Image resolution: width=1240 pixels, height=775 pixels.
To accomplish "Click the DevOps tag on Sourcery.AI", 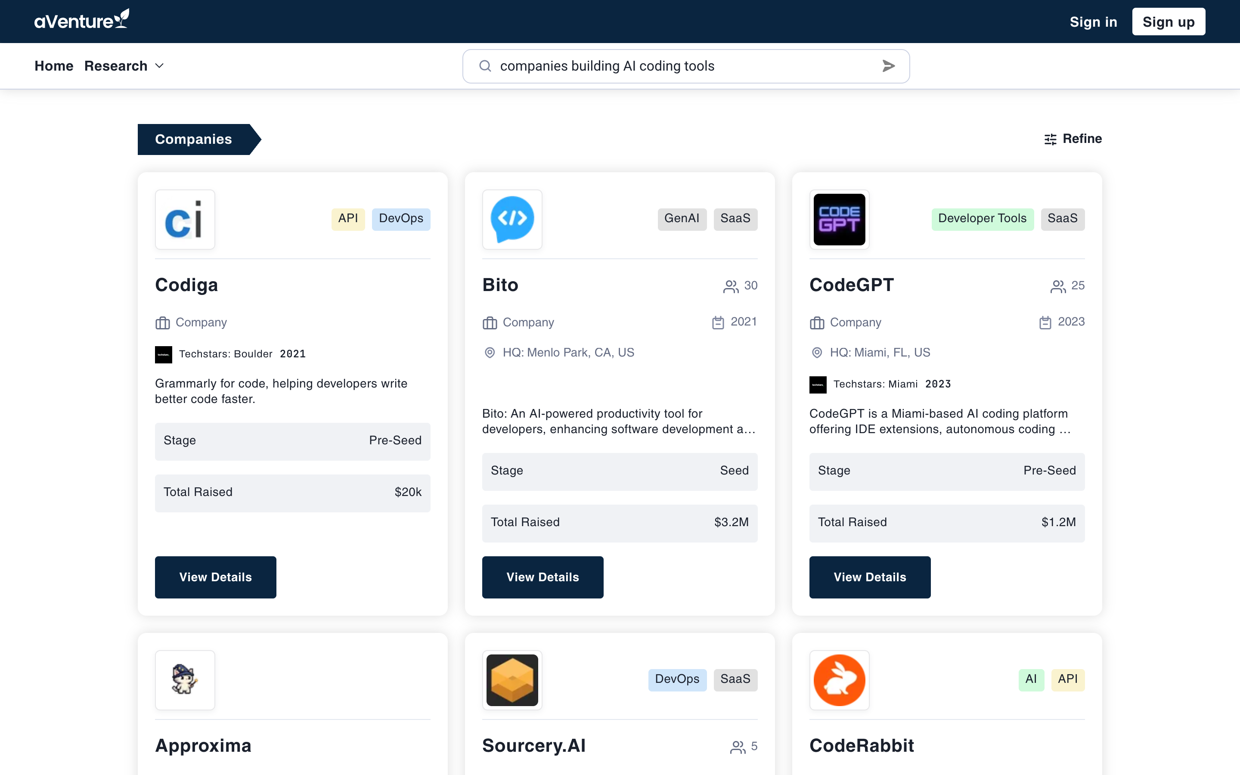I will click(677, 680).
